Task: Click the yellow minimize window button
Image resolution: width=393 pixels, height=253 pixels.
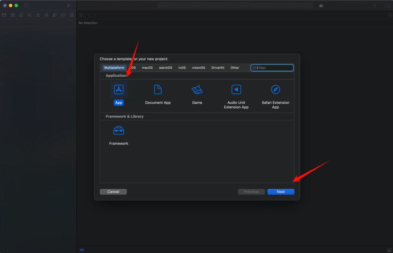Action: (x=11, y=5)
